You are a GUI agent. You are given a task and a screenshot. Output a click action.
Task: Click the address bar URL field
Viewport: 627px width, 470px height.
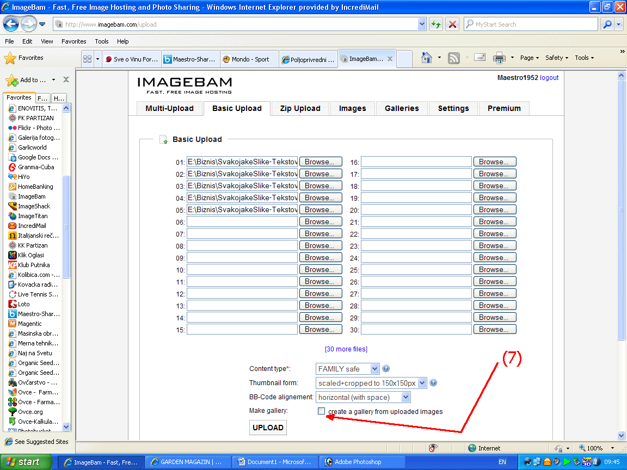click(x=236, y=24)
